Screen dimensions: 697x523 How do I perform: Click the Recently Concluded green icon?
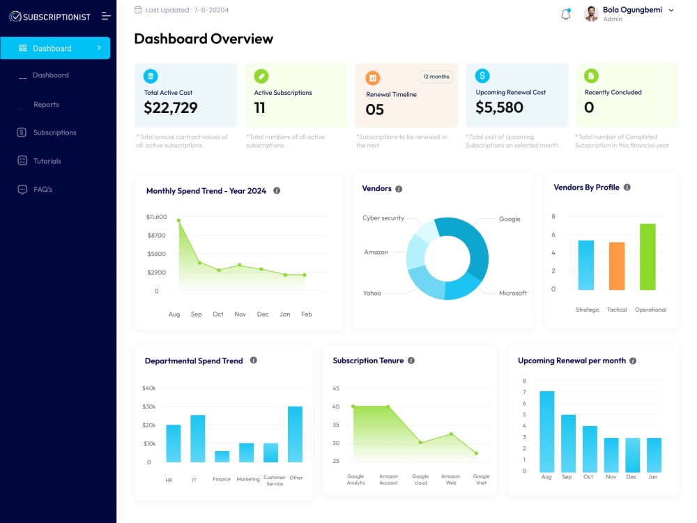tap(591, 76)
